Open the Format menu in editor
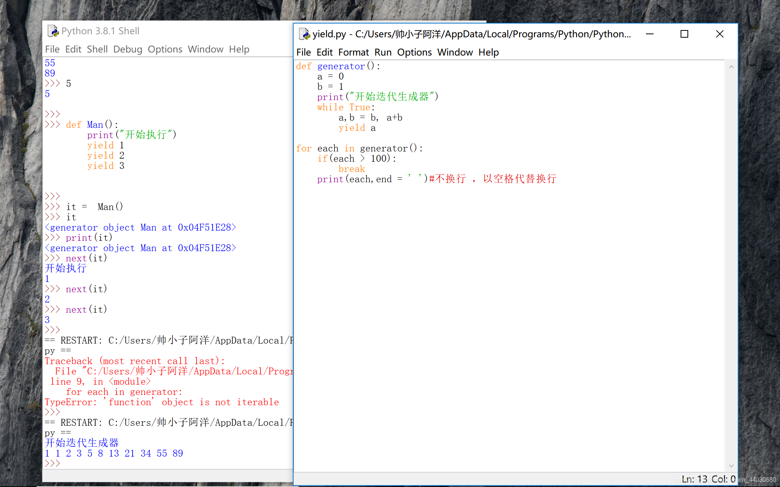 (x=353, y=52)
